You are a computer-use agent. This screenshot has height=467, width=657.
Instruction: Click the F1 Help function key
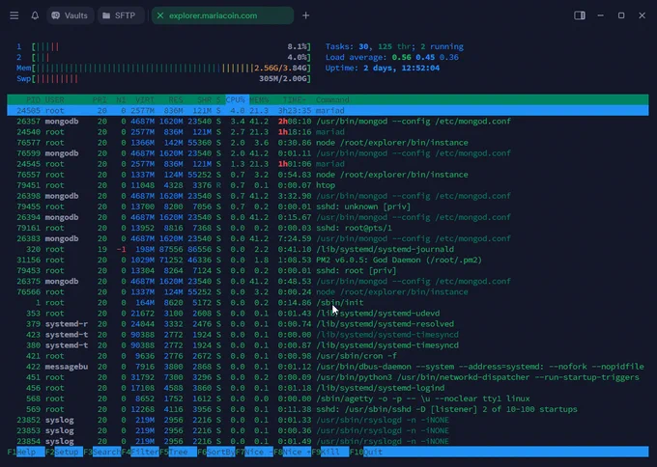pos(26,452)
